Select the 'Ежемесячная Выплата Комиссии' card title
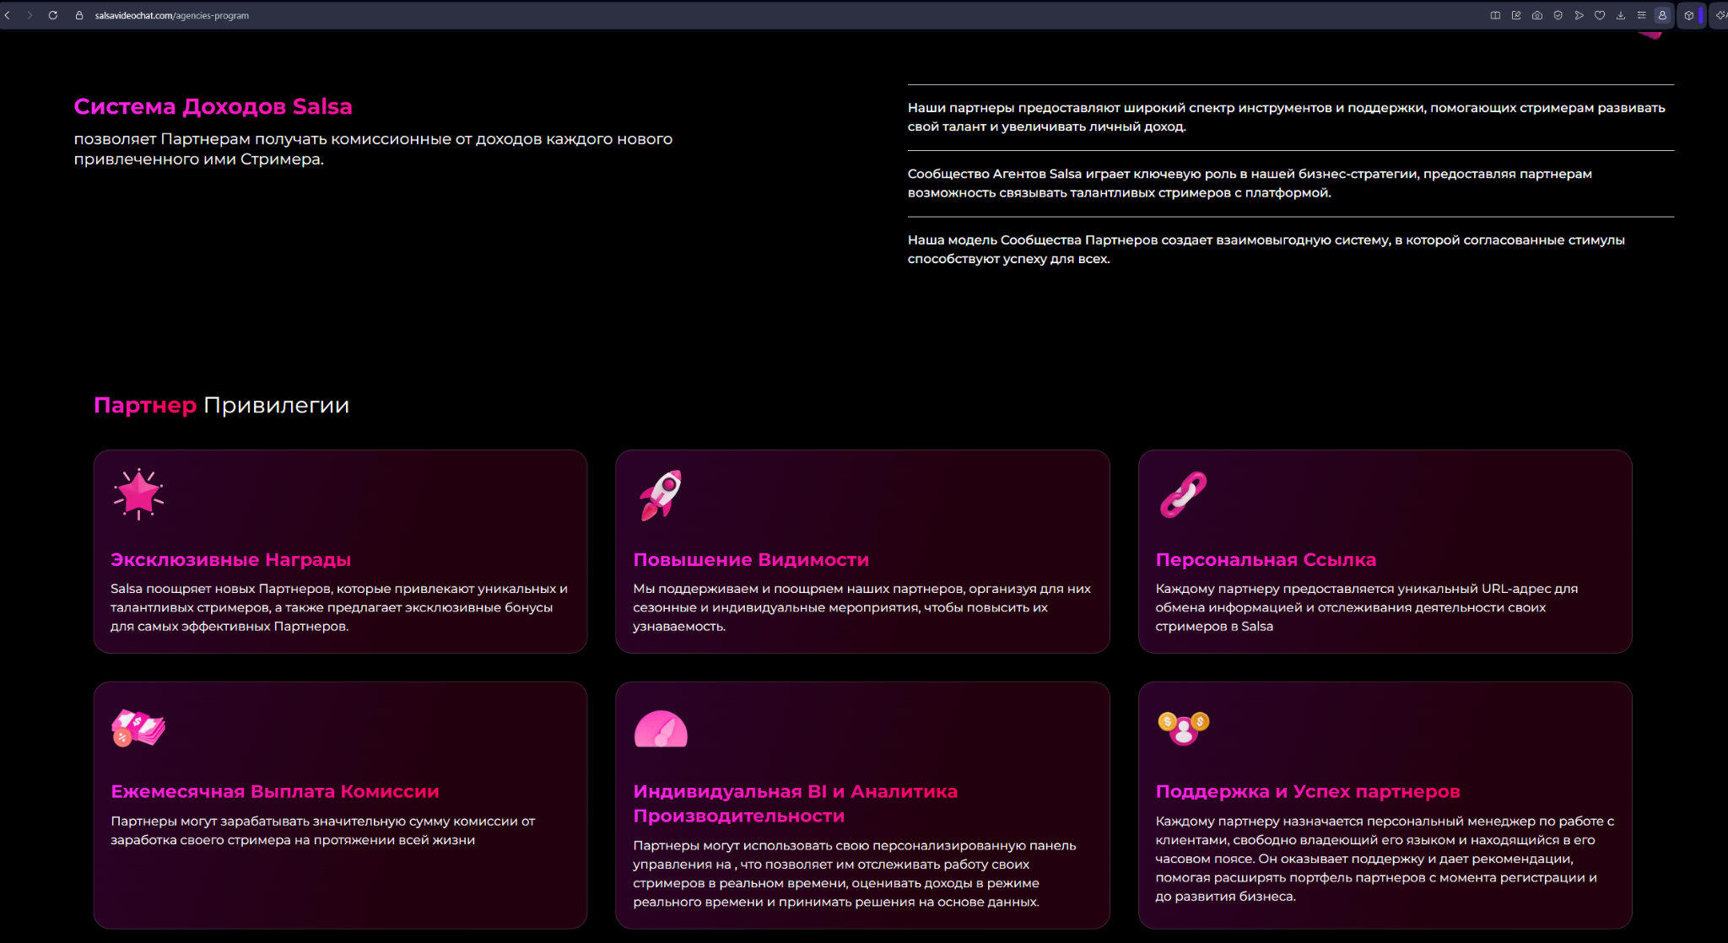This screenshot has height=943, width=1728. tap(275, 792)
